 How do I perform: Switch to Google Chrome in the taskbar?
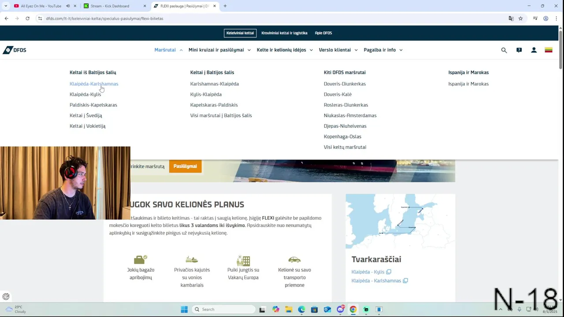(x=353, y=310)
